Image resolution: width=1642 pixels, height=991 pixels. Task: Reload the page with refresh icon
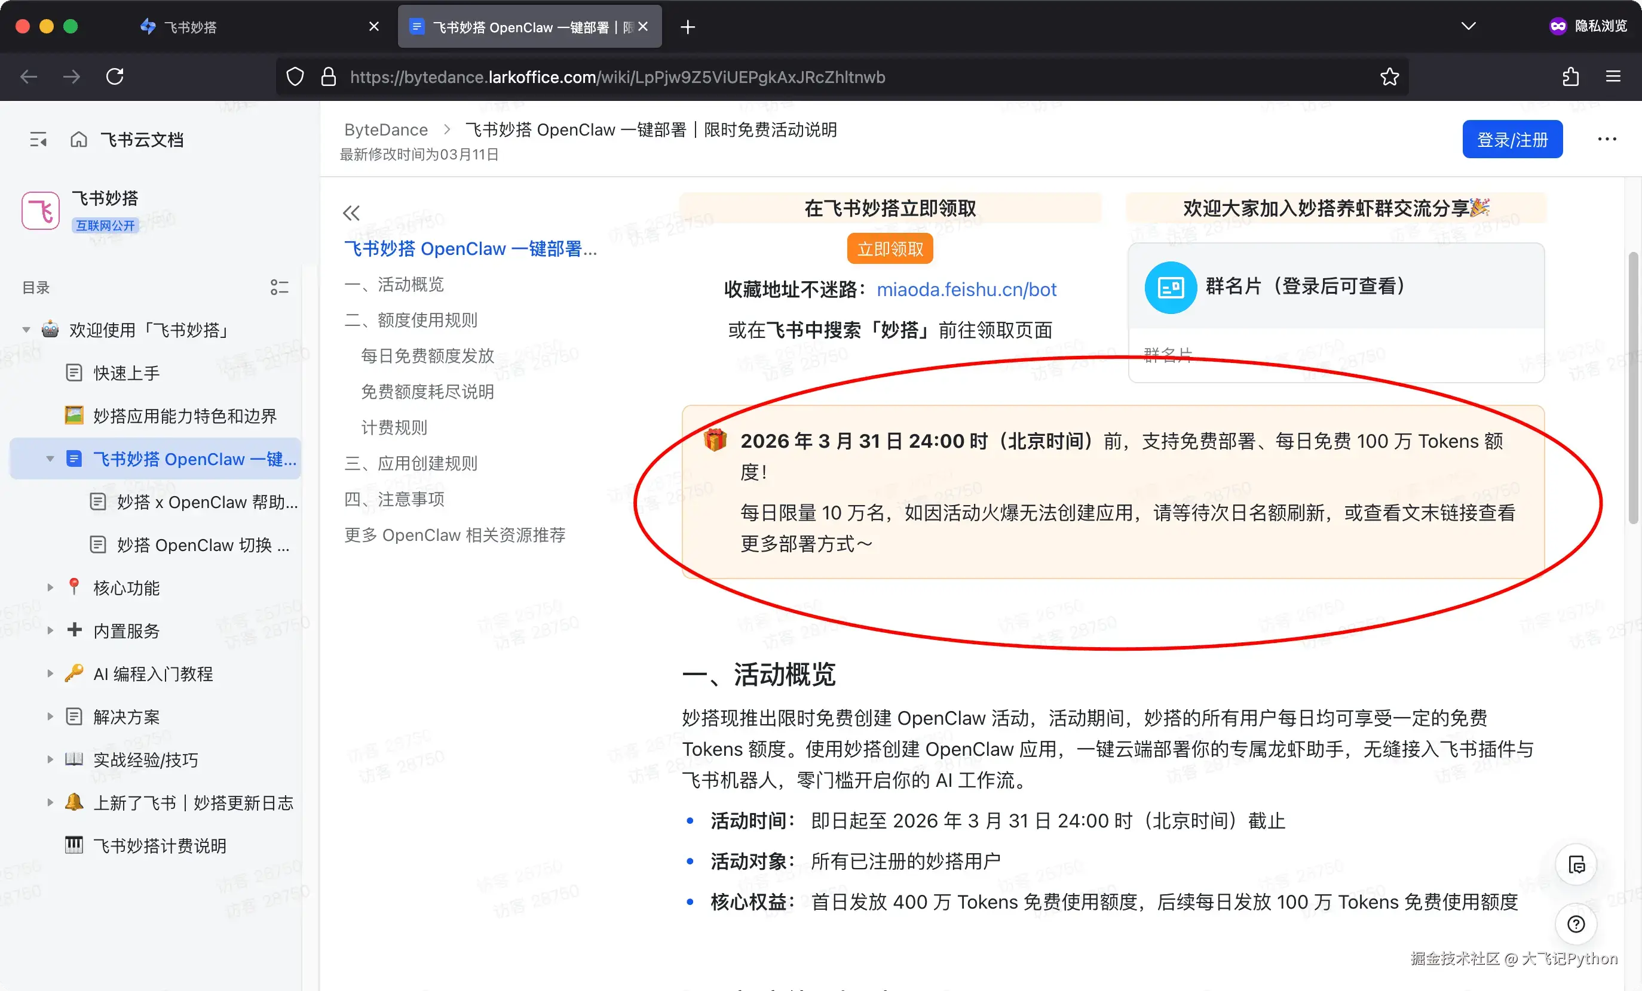115,77
